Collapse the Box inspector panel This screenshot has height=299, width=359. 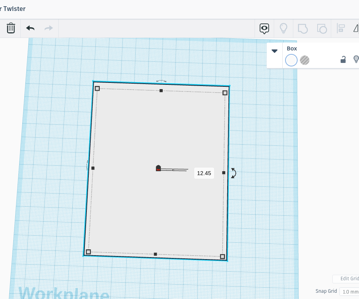click(x=275, y=51)
